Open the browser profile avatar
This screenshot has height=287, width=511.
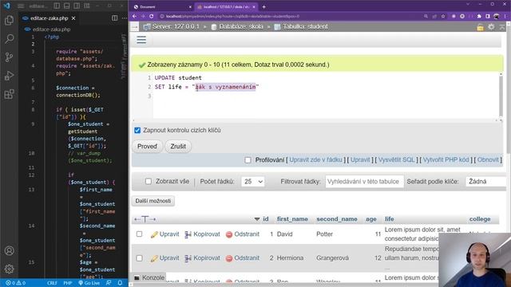tap(496, 16)
